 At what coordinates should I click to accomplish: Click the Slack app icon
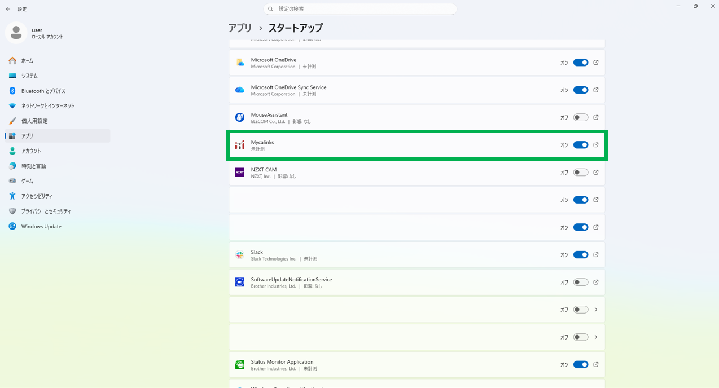[x=240, y=255]
